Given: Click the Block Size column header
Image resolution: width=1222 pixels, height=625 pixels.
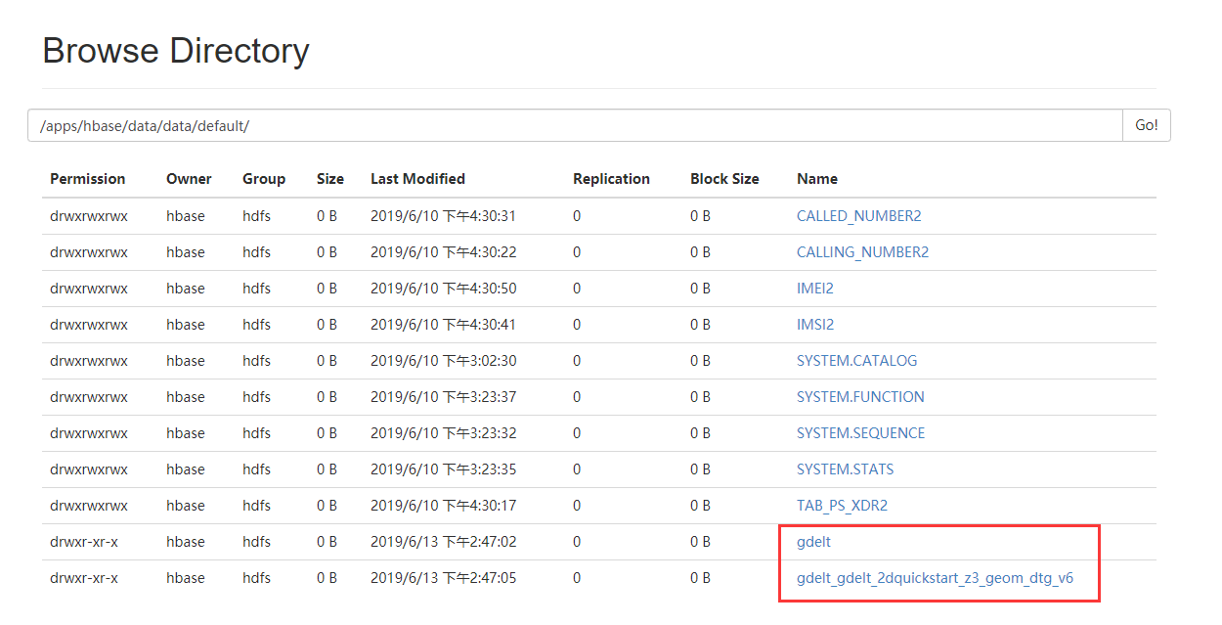Looking at the screenshot, I should tap(724, 179).
